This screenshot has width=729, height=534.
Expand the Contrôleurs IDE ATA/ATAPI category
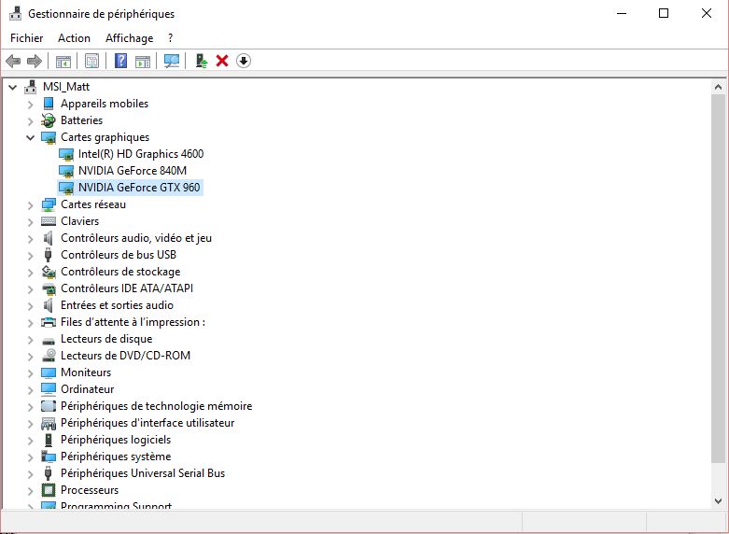31,288
